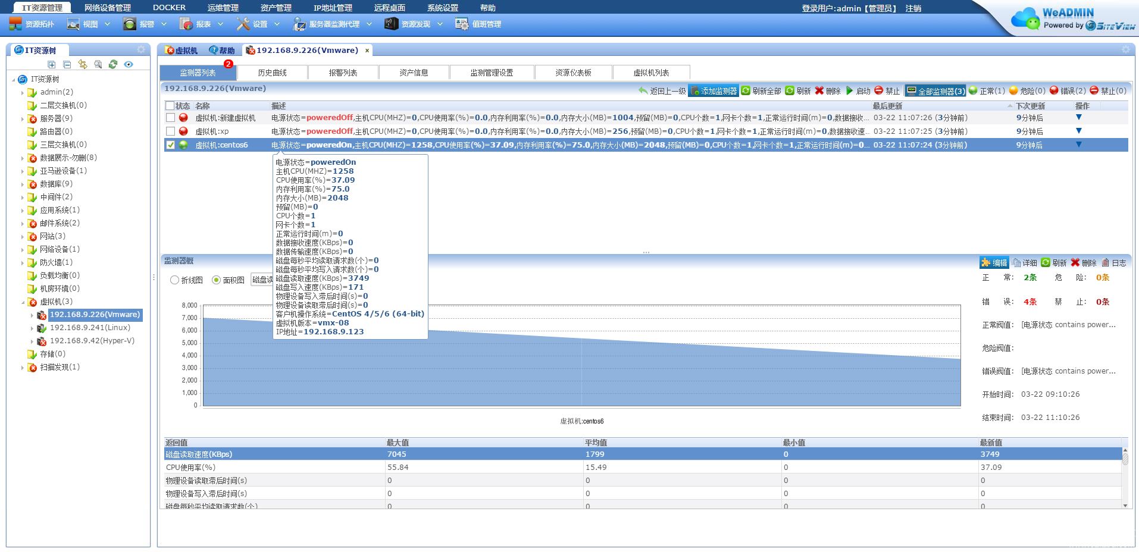Open the gear settings on IT资源树 panel header
1139x552 pixels.
tap(141, 49)
